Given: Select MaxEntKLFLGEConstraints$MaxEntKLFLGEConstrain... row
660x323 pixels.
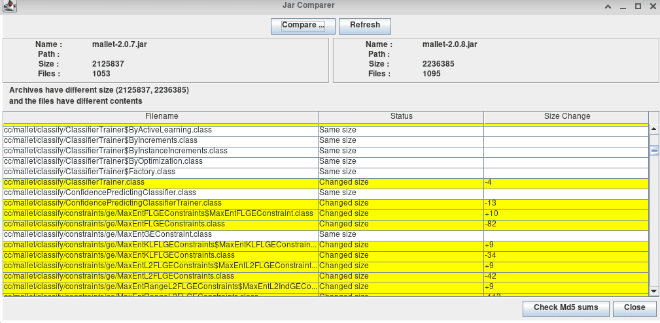Looking at the screenshot, I should point(326,245).
